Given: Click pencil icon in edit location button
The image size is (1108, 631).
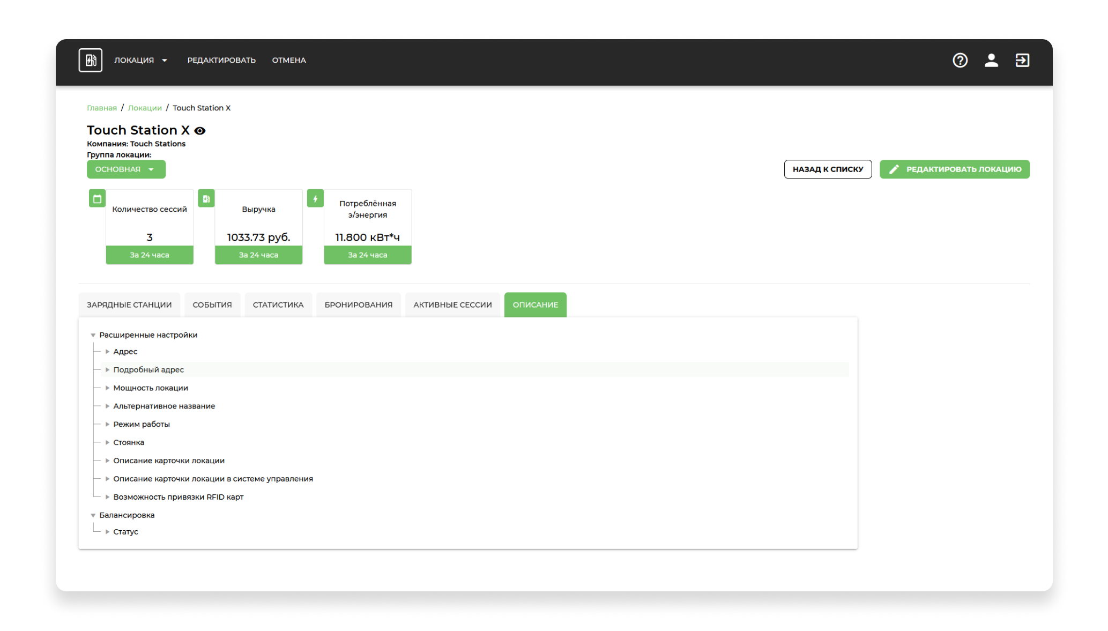Looking at the screenshot, I should 894,169.
